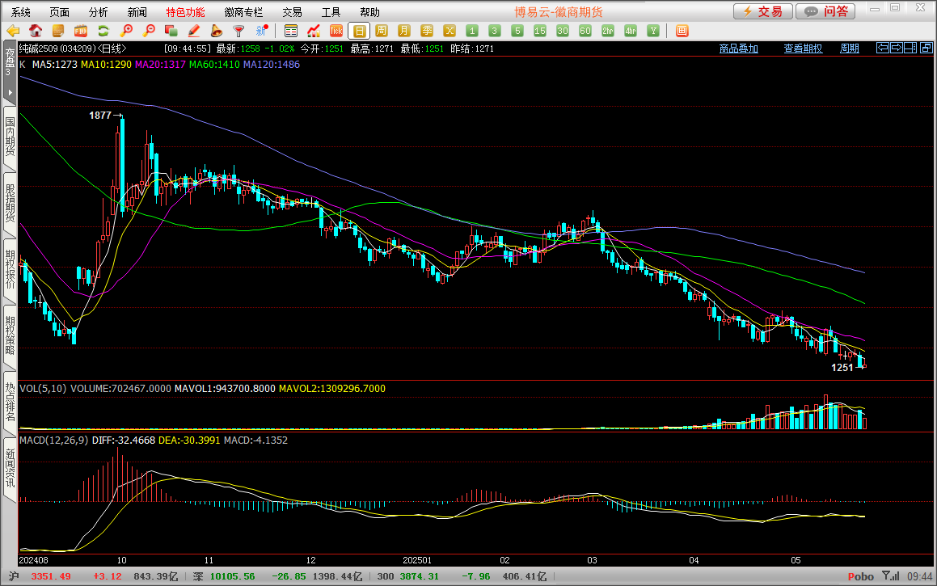Open the home page icon
Image resolution: width=937 pixels, height=586 pixels.
(36, 31)
